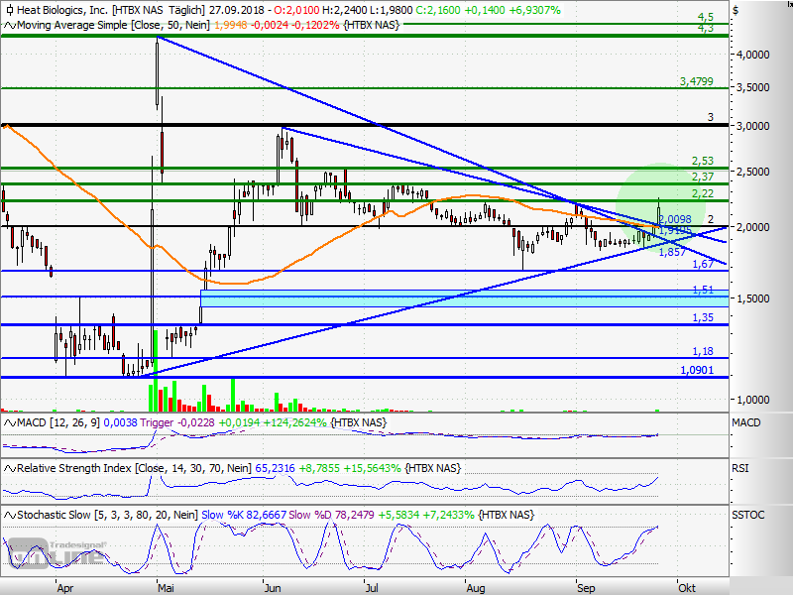Click the Sep month on time axis

(x=586, y=588)
